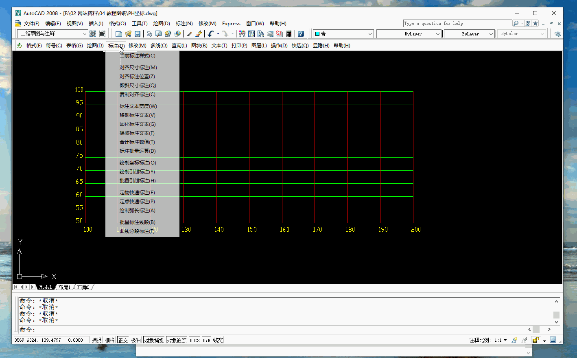Open a drawing file with Open icon
Image resolution: width=577 pixels, height=358 pixels.
[128, 34]
